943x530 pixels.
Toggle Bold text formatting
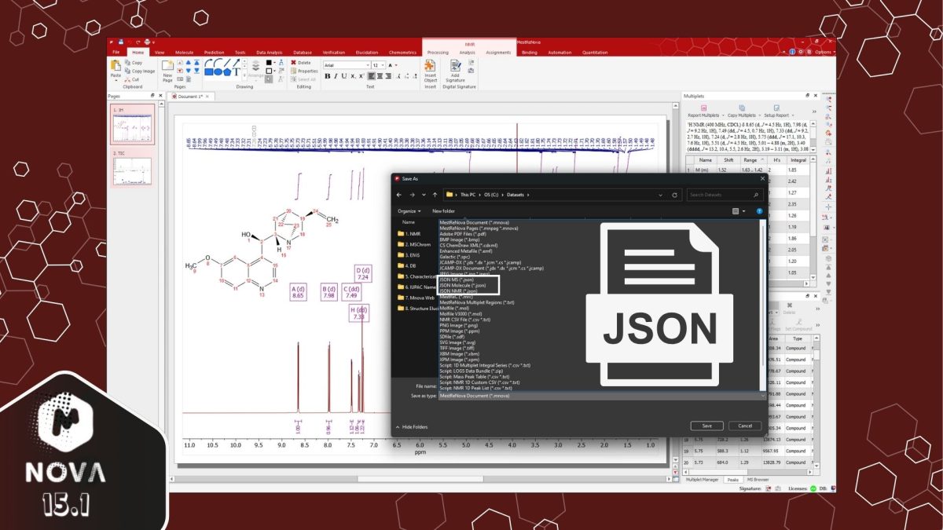click(327, 76)
